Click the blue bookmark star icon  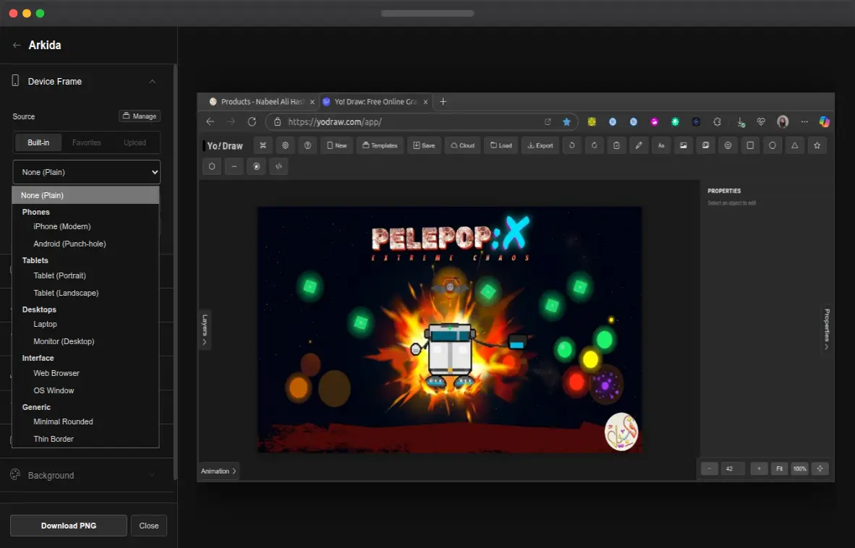566,122
